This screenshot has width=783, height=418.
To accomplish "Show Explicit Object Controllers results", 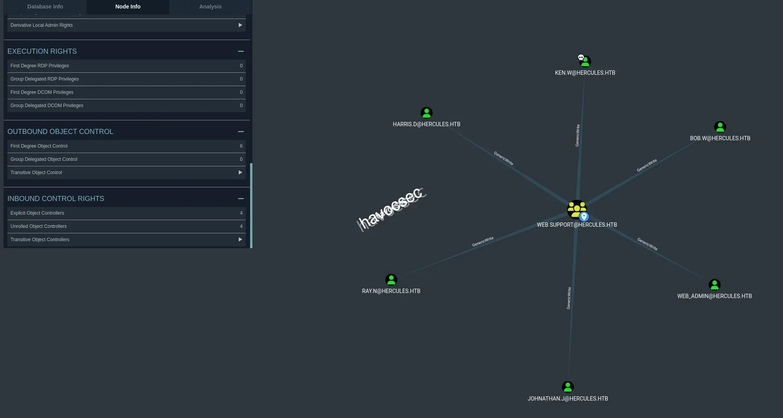I will (x=126, y=213).
